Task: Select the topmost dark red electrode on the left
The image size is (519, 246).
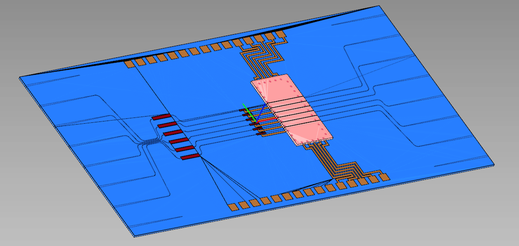Action: [161, 117]
